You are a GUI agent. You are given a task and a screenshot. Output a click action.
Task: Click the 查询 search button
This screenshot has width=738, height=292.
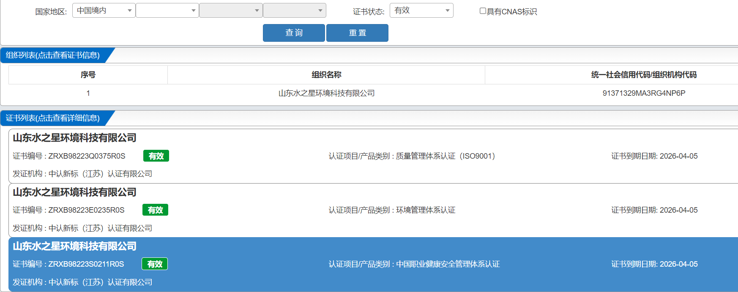(x=294, y=33)
